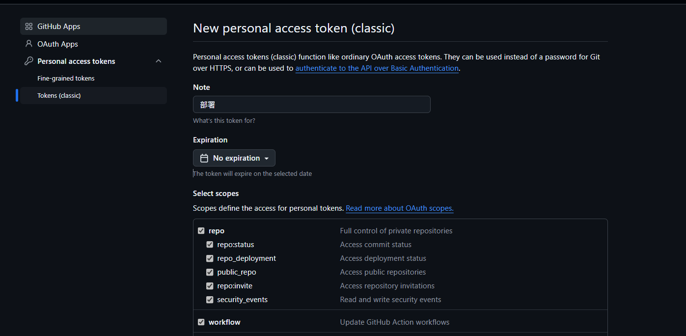Uncheck the repo scope checkbox

(201, 231)
